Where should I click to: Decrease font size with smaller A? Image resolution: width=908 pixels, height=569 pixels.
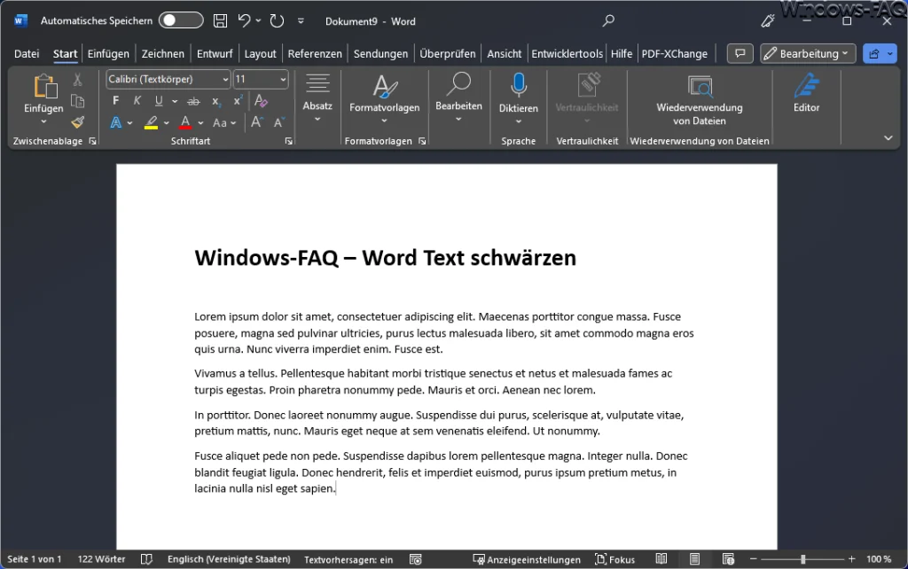[x=278, y=122]
